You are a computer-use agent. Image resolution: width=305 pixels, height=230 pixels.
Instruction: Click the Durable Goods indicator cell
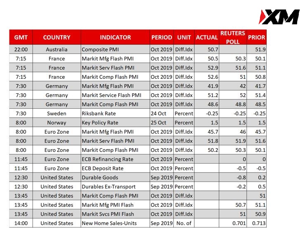(x=115, y=178)
